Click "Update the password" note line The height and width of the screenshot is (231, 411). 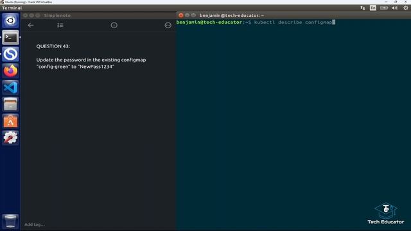tap(91, 60)
